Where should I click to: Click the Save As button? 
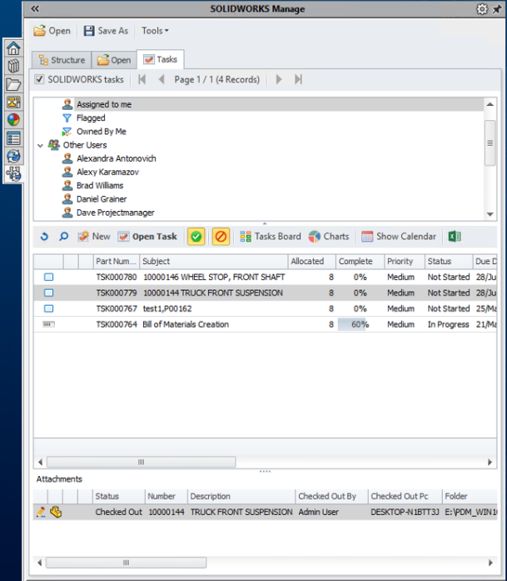point(106,31)
